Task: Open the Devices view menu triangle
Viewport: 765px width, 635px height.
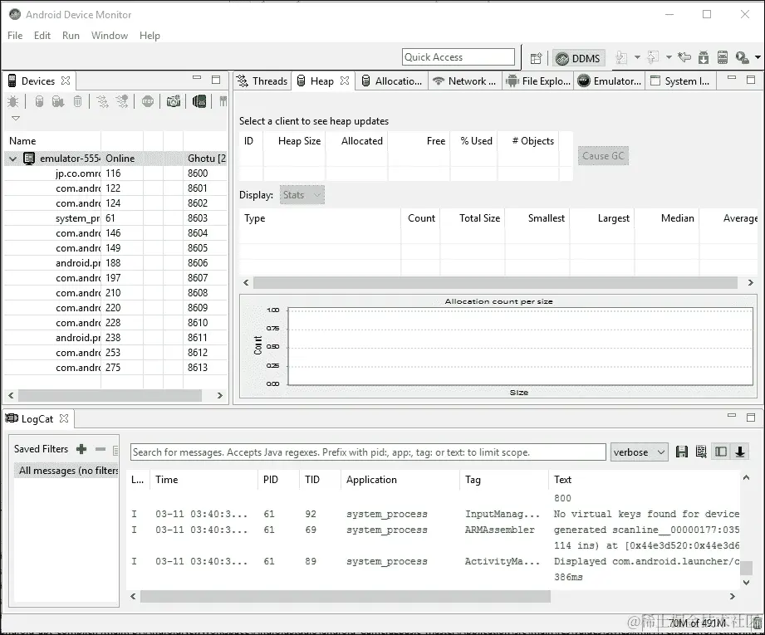Action: [x=16, y=119]
